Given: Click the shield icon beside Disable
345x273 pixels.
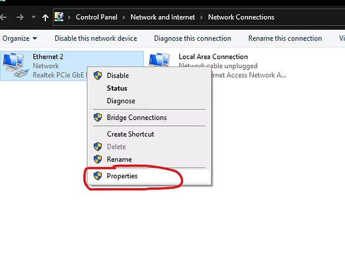Looking at the screenshot, I should pos(97,76).
